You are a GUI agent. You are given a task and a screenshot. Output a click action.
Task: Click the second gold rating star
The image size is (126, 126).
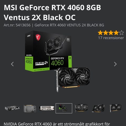click(x=106, y=33)
